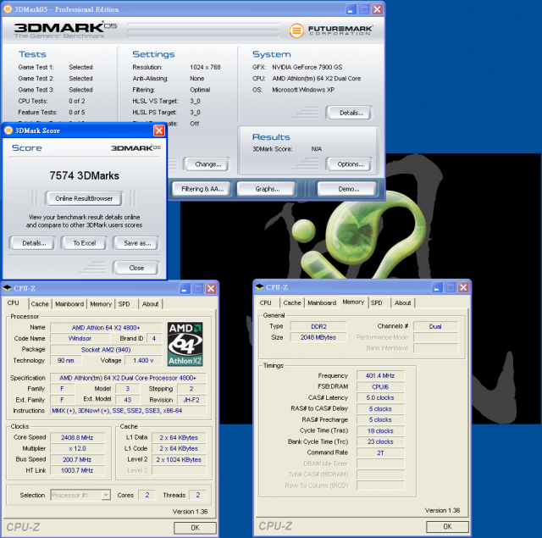Click the memory Type field DDR2
Screen dimensions: 542x538
[x=318, y=326]
